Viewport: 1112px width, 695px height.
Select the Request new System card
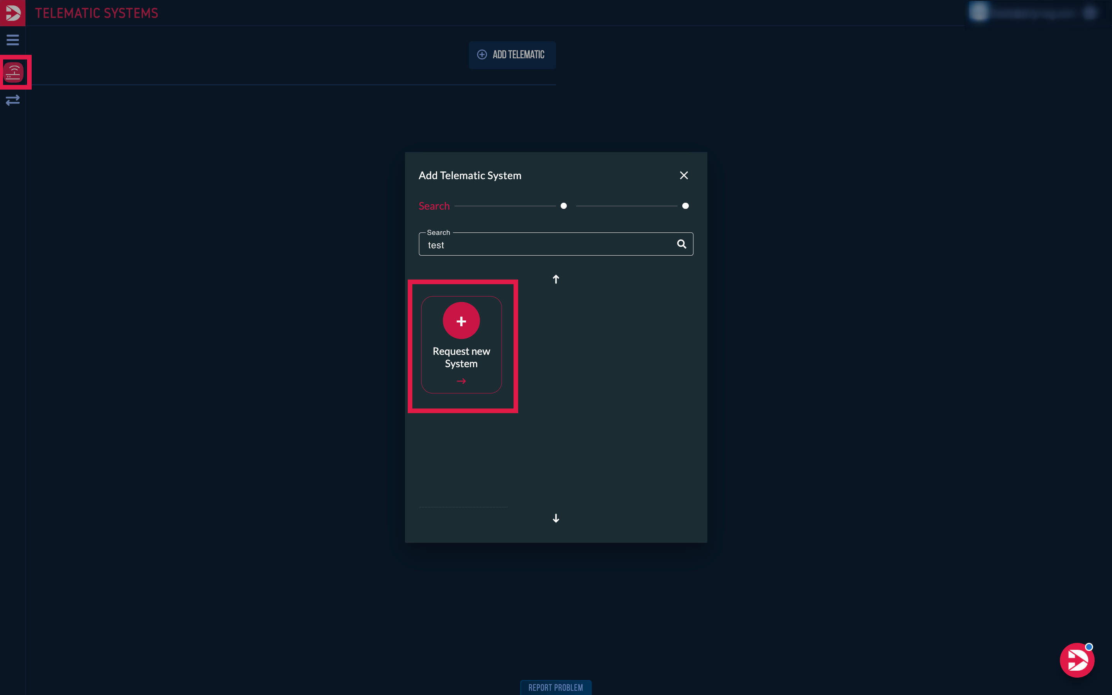[461, 357]
